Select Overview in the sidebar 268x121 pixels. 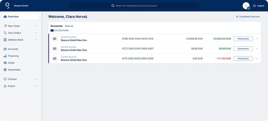(x=21, y=16)
